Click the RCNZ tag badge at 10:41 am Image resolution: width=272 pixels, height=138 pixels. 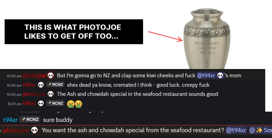[x=55, y=103]
